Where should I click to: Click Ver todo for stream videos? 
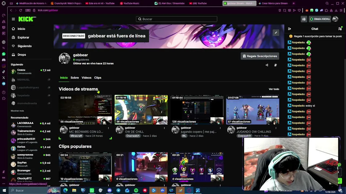pyautogui.click(x=274, y=89)
